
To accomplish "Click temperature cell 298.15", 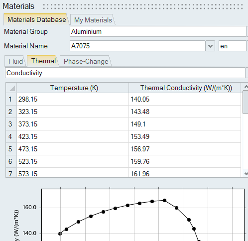I will coord(73,99).
